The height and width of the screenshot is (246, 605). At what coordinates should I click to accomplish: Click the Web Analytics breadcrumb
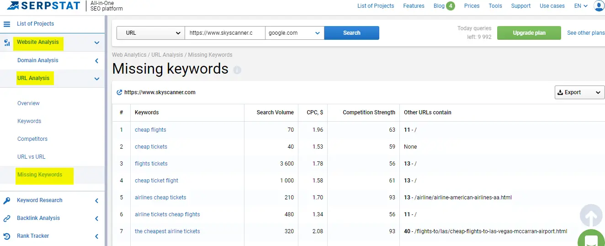click(129, 55)
